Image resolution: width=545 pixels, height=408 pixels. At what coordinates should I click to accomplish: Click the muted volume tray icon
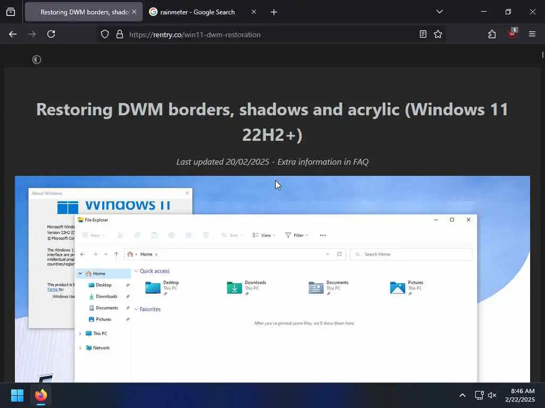492,395
